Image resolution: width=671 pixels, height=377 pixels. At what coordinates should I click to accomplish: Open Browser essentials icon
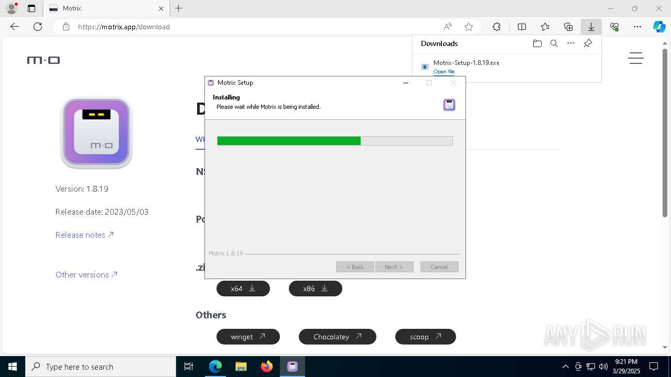pos(614,27)
